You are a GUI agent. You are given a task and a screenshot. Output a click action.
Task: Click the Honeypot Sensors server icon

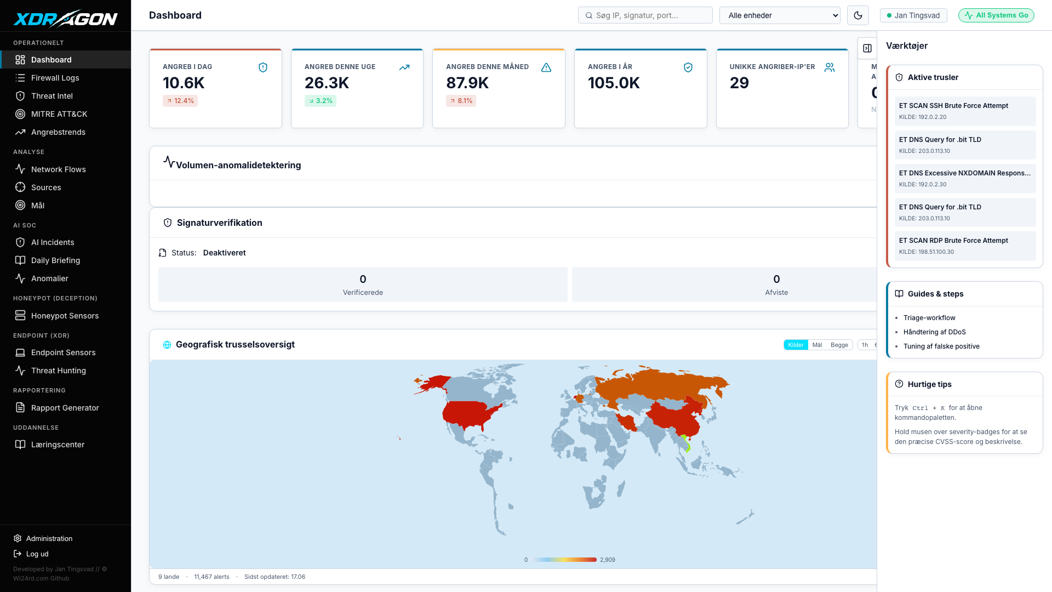tap(20, 316)
